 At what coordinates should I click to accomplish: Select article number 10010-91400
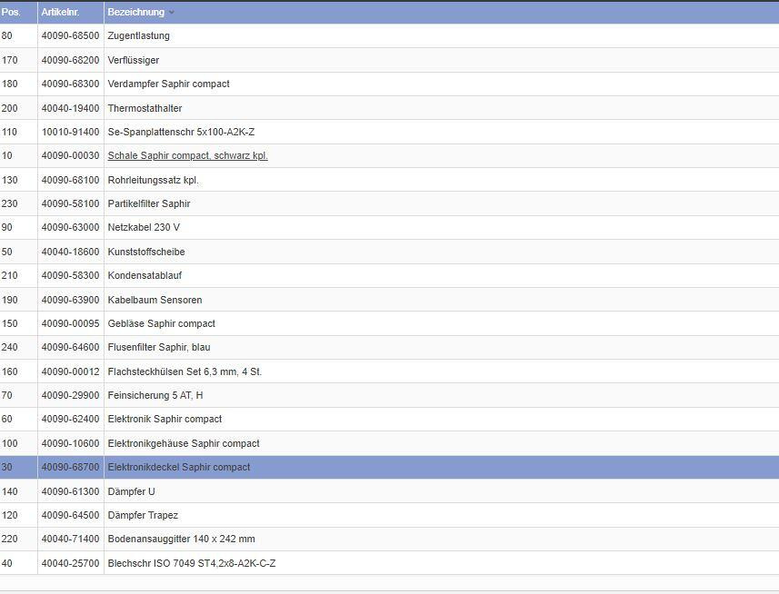70,133
